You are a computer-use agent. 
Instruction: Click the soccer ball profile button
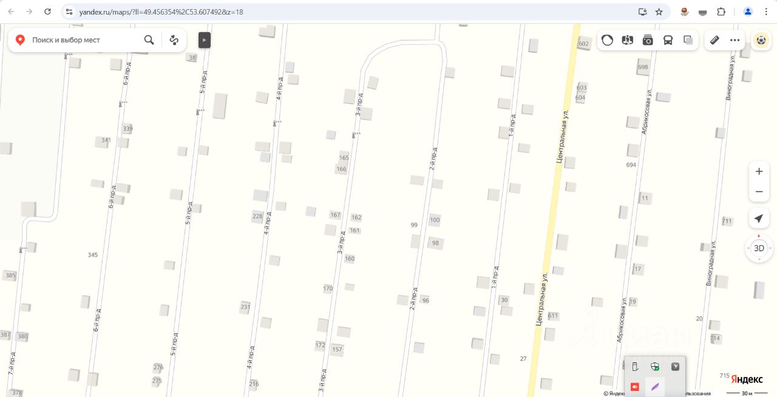click(x=761, y=40)
